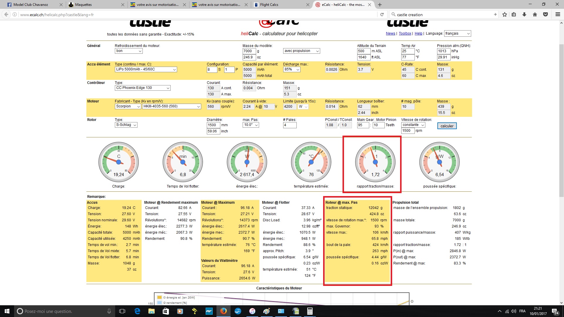Show hidden tray icons chevron
The width and height of the screenshot is (564, 317).
click(500, 311)
